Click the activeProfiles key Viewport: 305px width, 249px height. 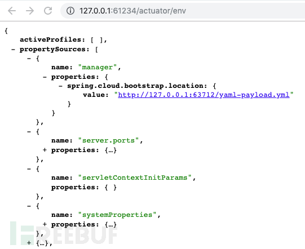(51, 39)
